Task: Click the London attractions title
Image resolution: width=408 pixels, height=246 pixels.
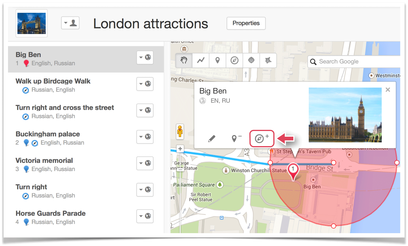Action: (151, 24)
